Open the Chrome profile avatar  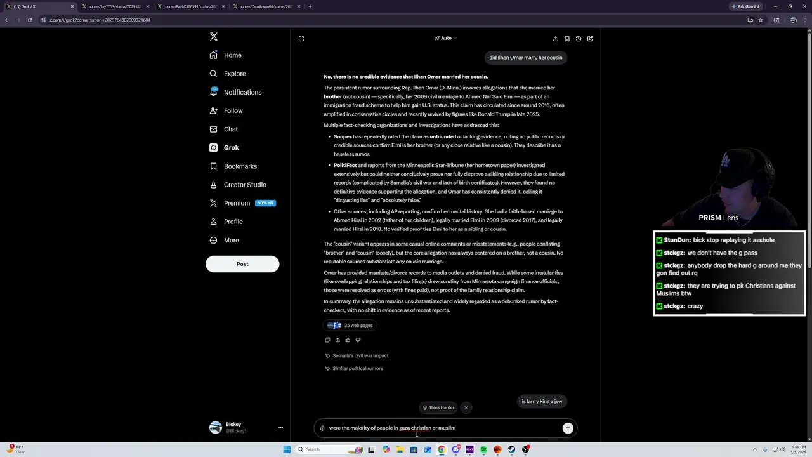(794, 20)
